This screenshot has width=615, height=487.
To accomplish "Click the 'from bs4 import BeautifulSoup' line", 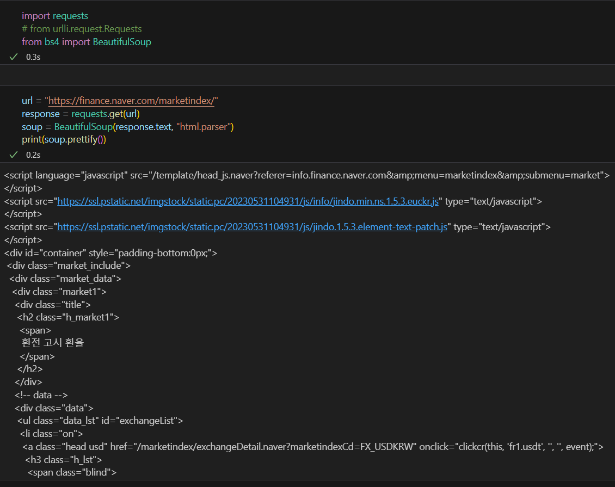I will 87,42.
